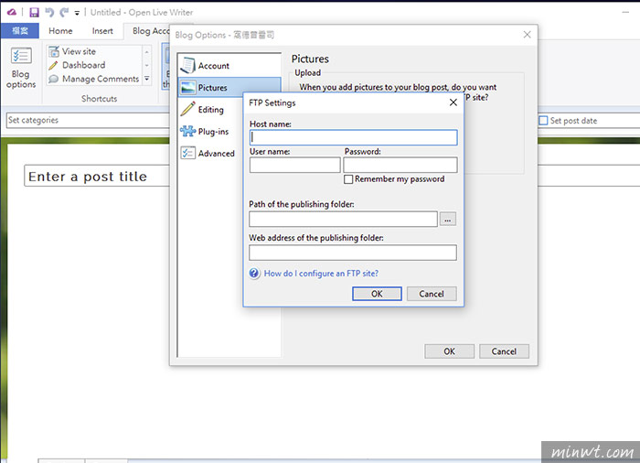Open the quick access toolbar dropdown arrow
The height and width of the screenshot is (463, 640).
(x=77, y=13)
